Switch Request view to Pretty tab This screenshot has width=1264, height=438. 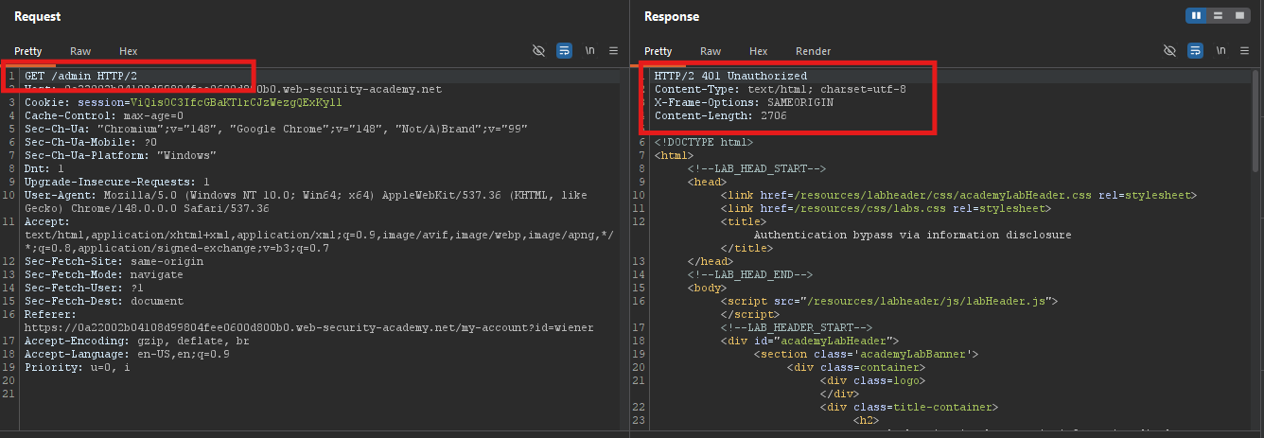(x=28, y=51)
